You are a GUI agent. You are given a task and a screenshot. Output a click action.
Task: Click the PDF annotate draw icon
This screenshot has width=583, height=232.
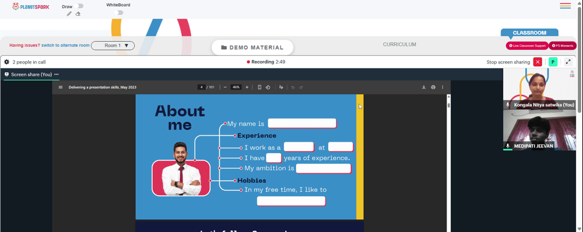pos(281,87)
